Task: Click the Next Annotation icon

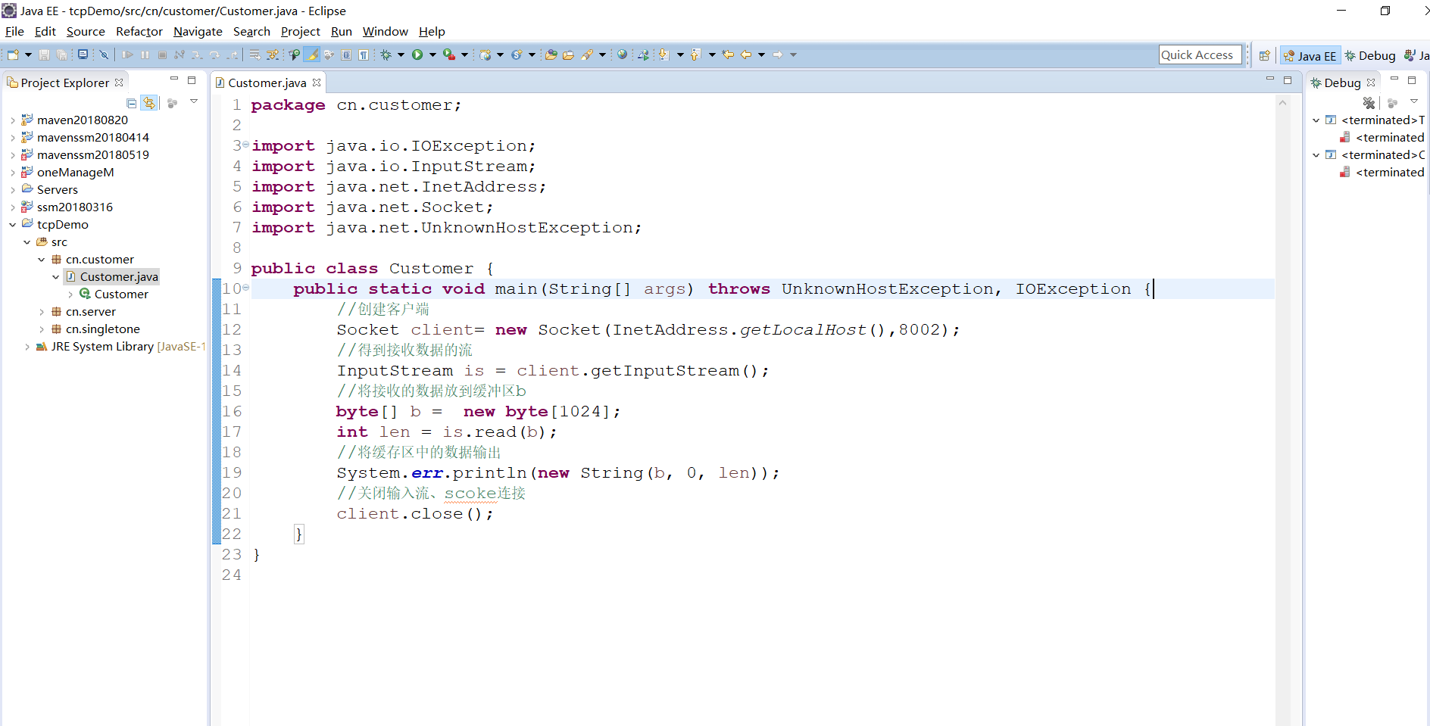Action: point(663,55)
